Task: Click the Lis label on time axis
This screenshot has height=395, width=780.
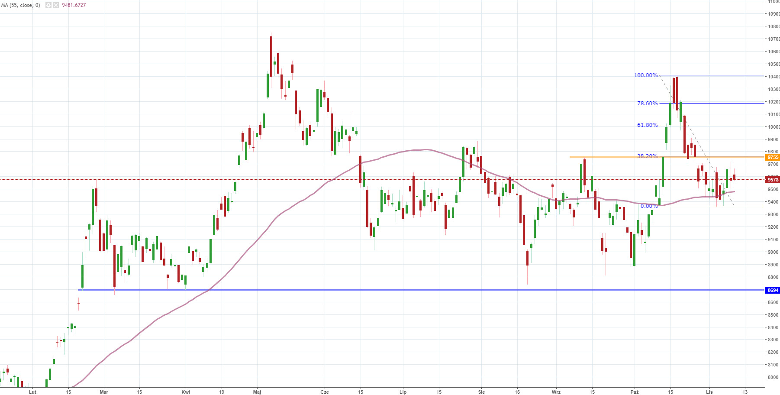Action: coord(709,392)
